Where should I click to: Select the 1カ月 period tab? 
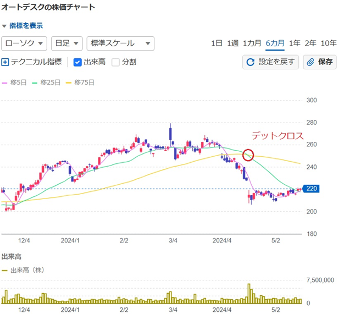coord(252,43)
